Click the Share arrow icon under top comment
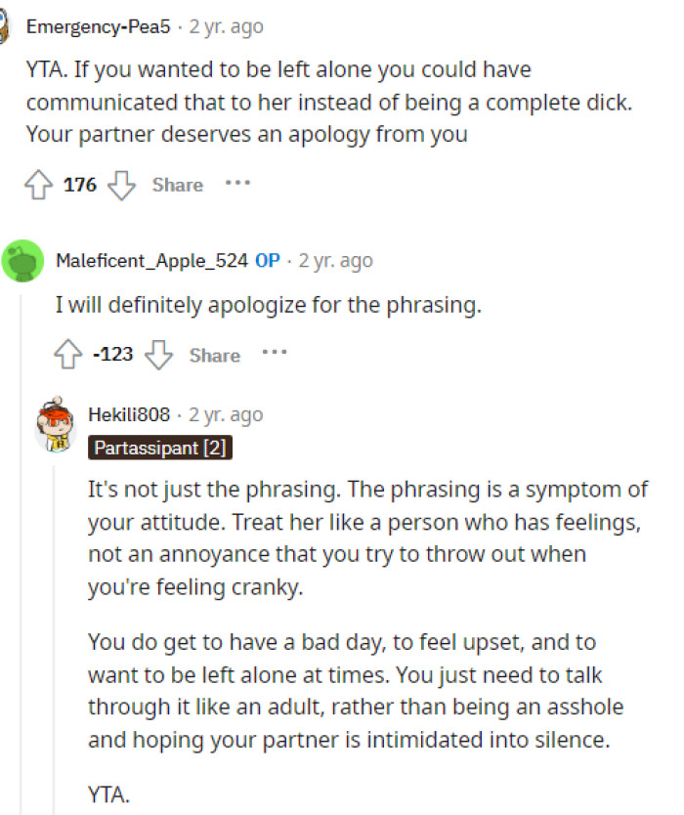 pyautogui.click(x=177, y=184)
